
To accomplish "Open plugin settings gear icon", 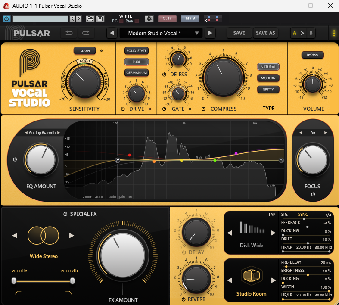I will (x=149, y=19).
